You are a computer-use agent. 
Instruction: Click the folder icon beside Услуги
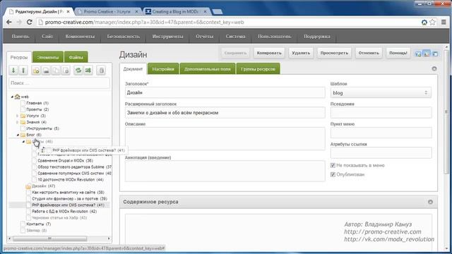(x=23, y=116)
